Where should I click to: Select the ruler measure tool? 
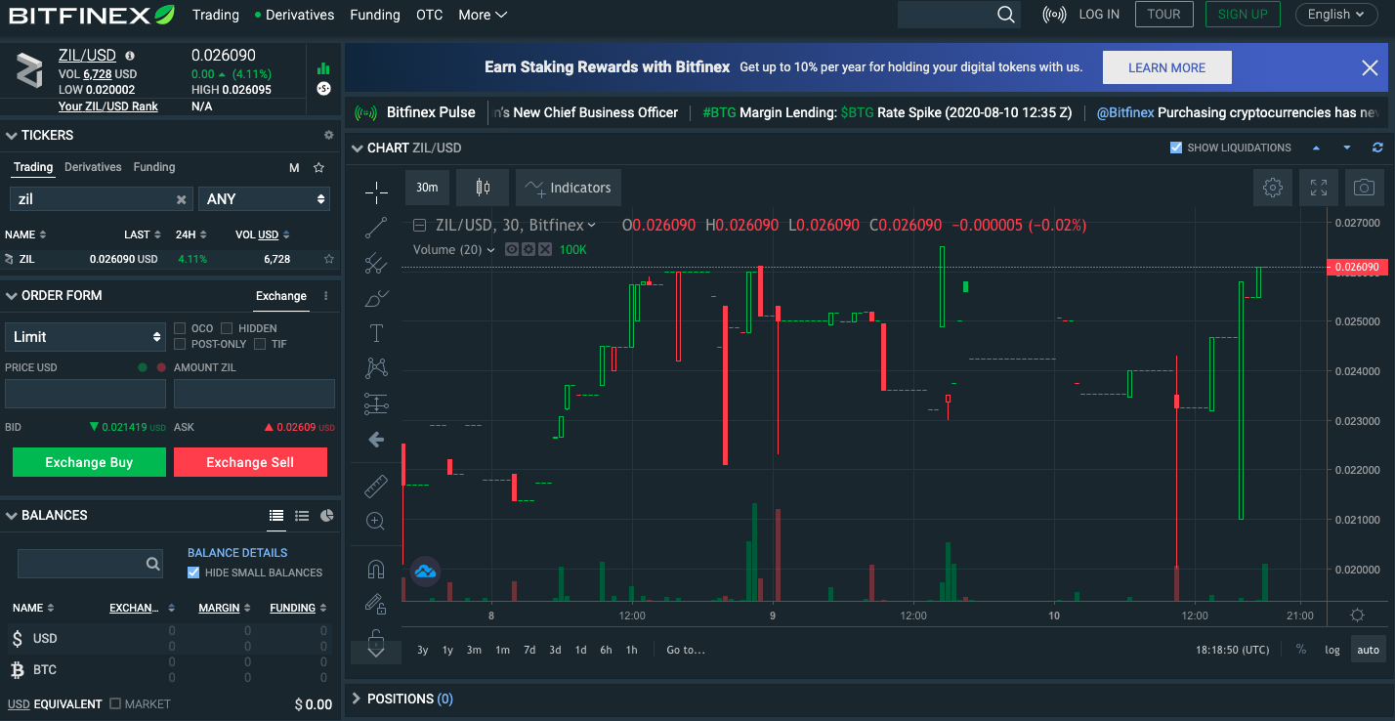pos(376,486)
